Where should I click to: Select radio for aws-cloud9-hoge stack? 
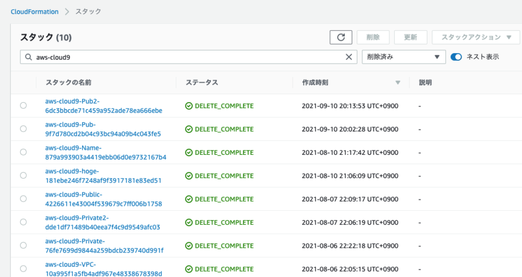23,175
